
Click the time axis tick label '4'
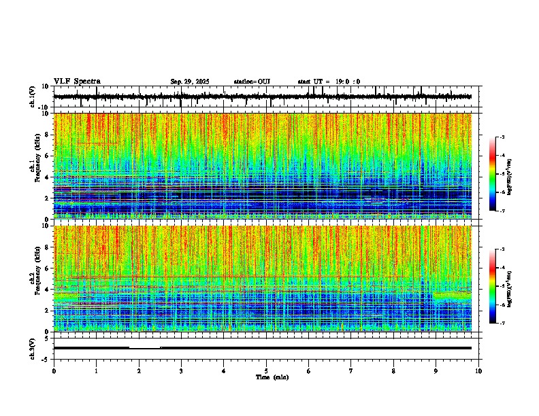pos(224,371)
